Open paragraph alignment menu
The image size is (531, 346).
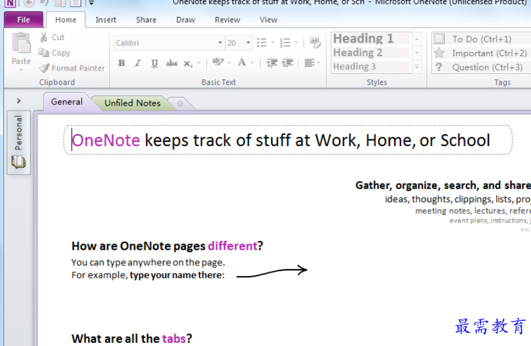[x=312, y=63]
